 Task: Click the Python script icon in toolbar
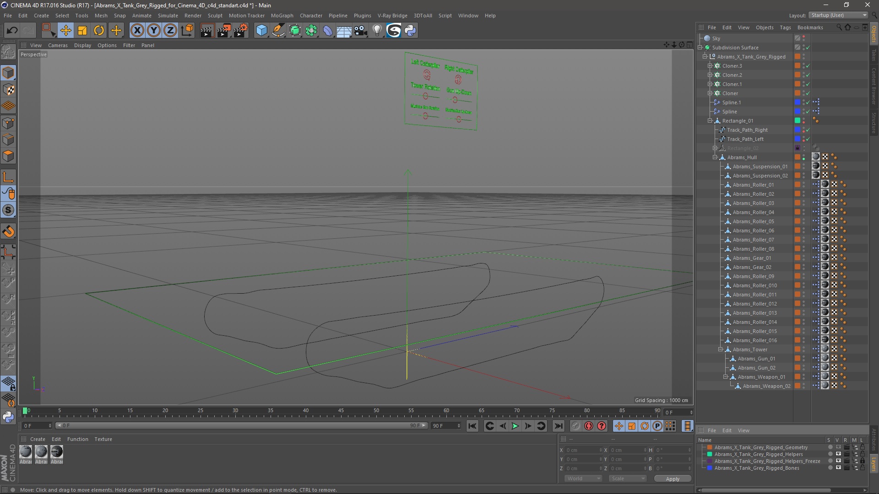(410, 31)
